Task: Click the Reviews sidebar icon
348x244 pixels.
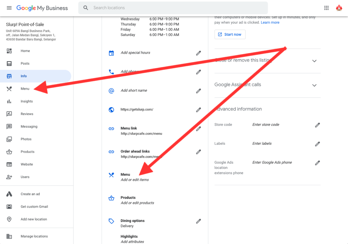Action: 9,114
